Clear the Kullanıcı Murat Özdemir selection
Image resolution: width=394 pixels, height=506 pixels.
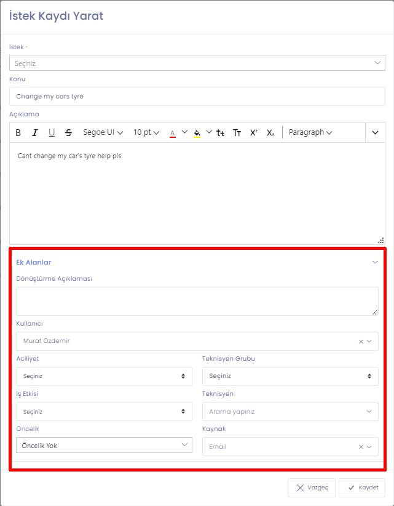[x=361, y=342]
